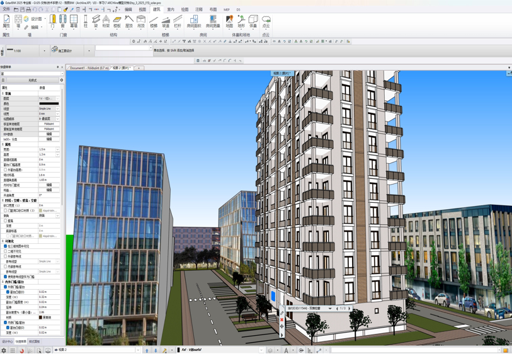Viewport: 512px width, 354px height.
Task: Select the 柱 (Column) tool
Action: click(x=86, y=21)
